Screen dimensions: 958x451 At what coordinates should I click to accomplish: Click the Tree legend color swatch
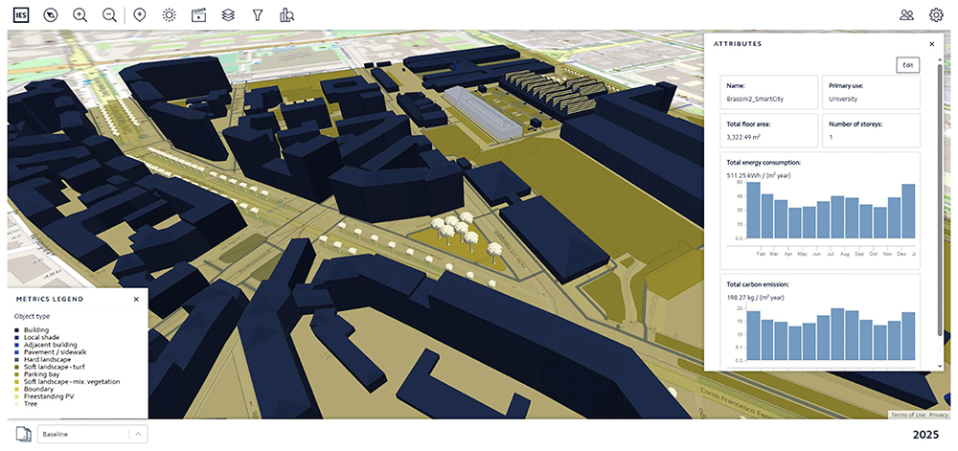click(x=16, y=404)
